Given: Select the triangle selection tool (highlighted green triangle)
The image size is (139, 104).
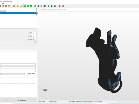Looking at the screenshot, I should [25, 6].
